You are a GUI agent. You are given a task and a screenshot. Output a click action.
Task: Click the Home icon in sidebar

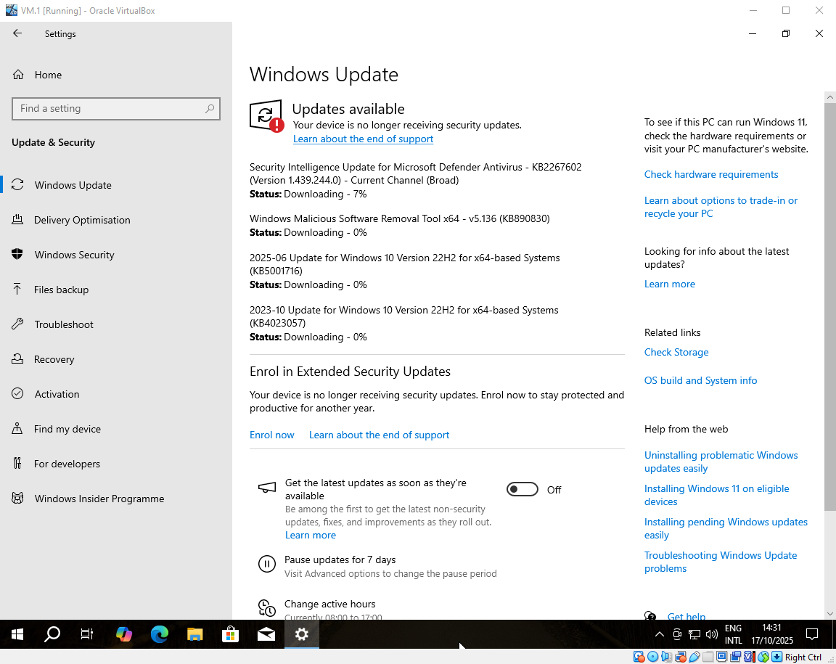click(18, 75)
